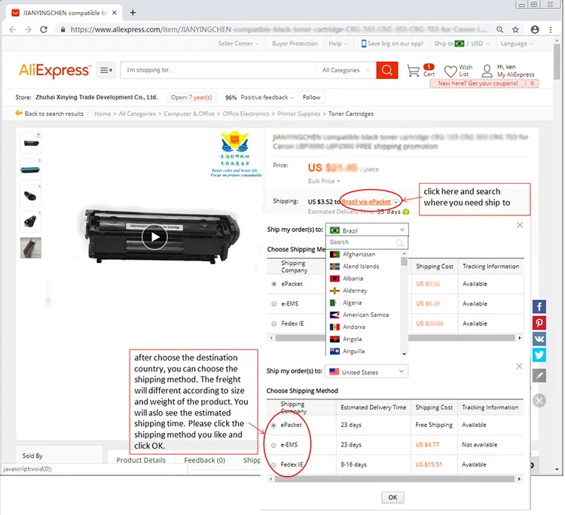Open the Brazil country dropdown

tap(367, 230)
